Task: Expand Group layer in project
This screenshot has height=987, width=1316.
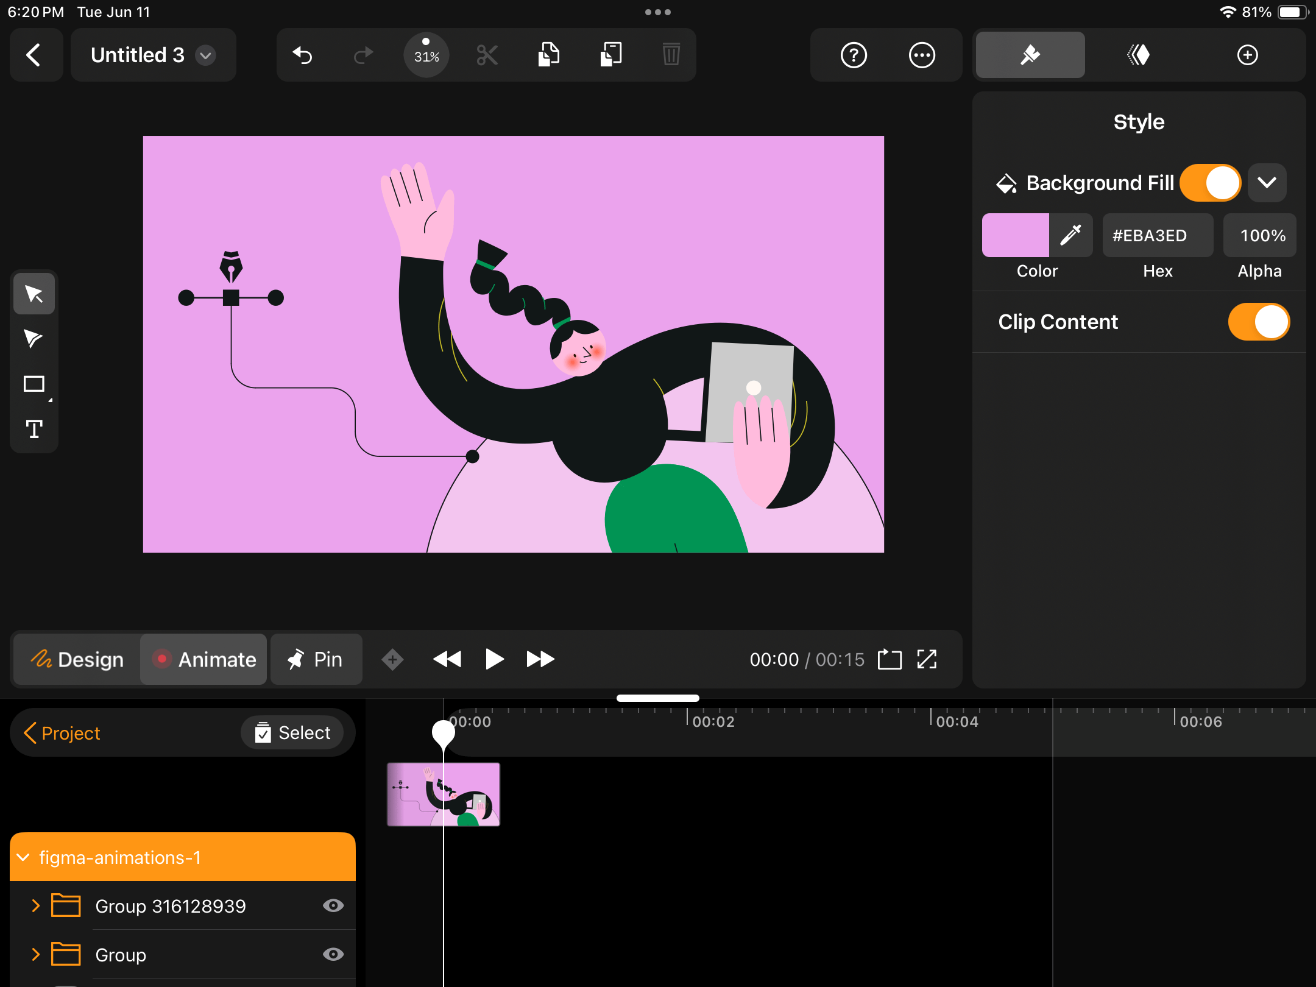Action: 35,954
